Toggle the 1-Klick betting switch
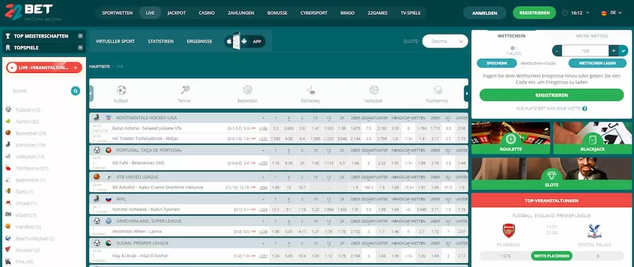This screenshot has width=634, height=267. [514, 48]
